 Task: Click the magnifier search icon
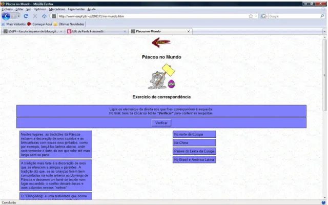click(x=322, y=16)
